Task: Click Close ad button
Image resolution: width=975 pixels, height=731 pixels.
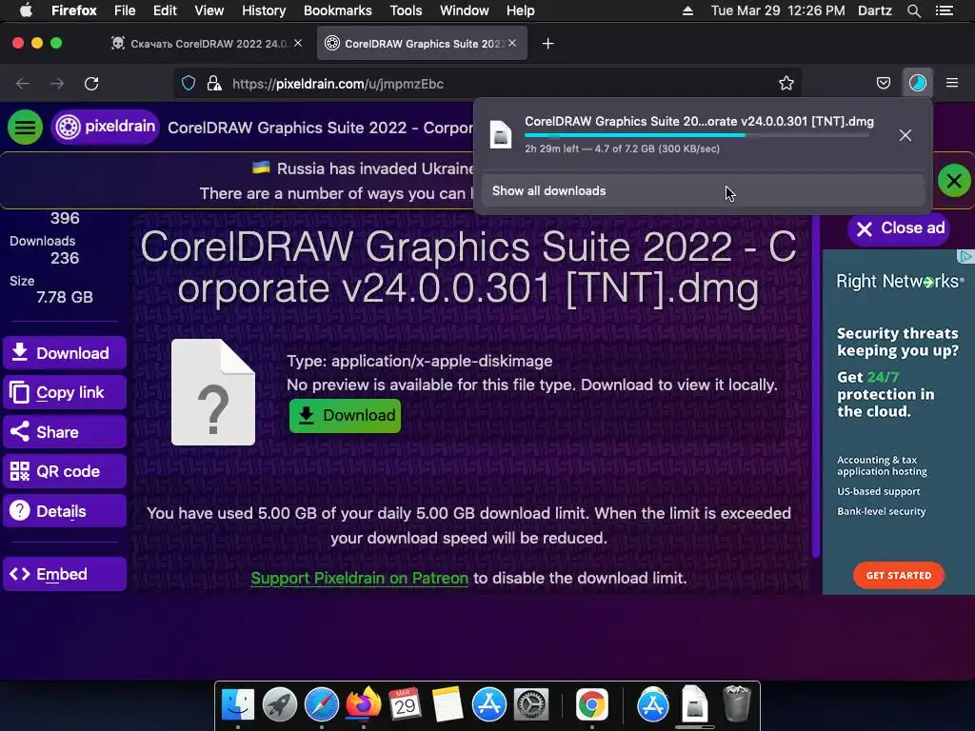Action: pos(899,228)
